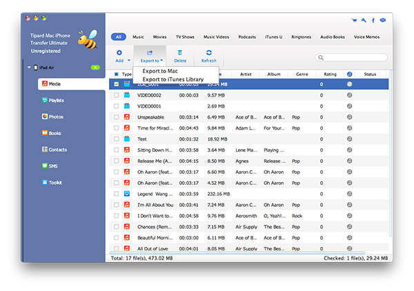This screenshot has height=291, width=414.
Task: Sort by the Rating column header
Action: pos(330,74)
